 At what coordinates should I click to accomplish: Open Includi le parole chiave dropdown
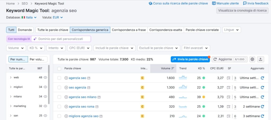(115, 48)
